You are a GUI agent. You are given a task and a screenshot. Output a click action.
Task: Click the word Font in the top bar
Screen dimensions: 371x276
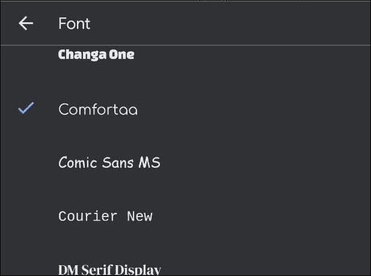[x=75, y=23]
